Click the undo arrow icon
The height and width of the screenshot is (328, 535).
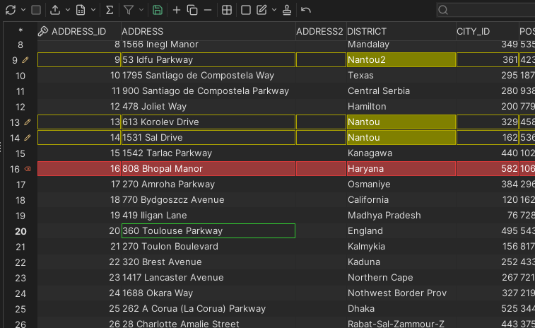tap(305, 10)
